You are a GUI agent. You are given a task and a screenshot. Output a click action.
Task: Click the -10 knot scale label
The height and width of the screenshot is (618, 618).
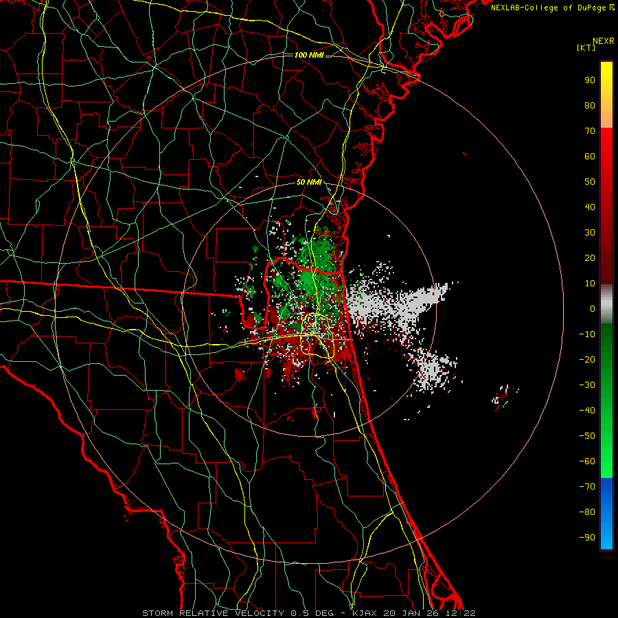coord(587,334)
